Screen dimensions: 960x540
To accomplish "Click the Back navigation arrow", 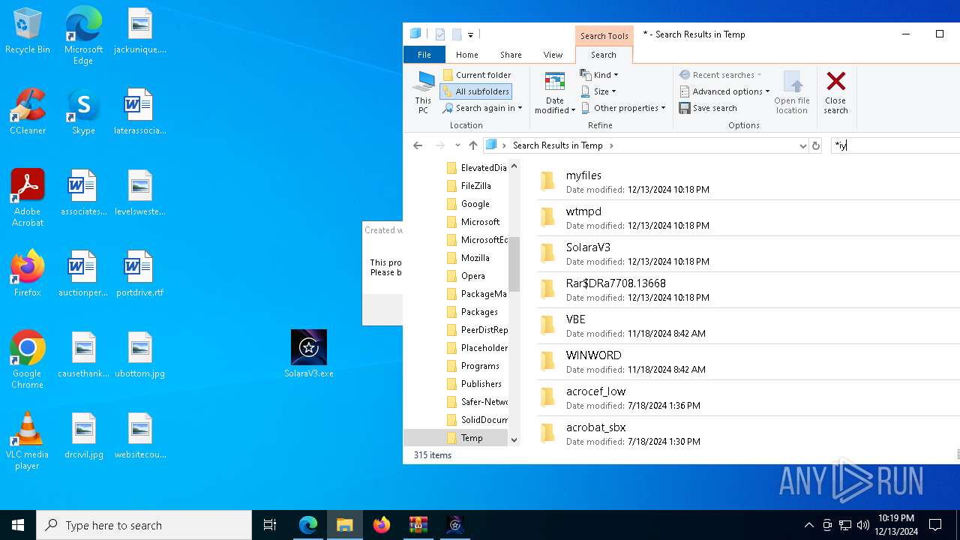I will [x=418, y=145].
